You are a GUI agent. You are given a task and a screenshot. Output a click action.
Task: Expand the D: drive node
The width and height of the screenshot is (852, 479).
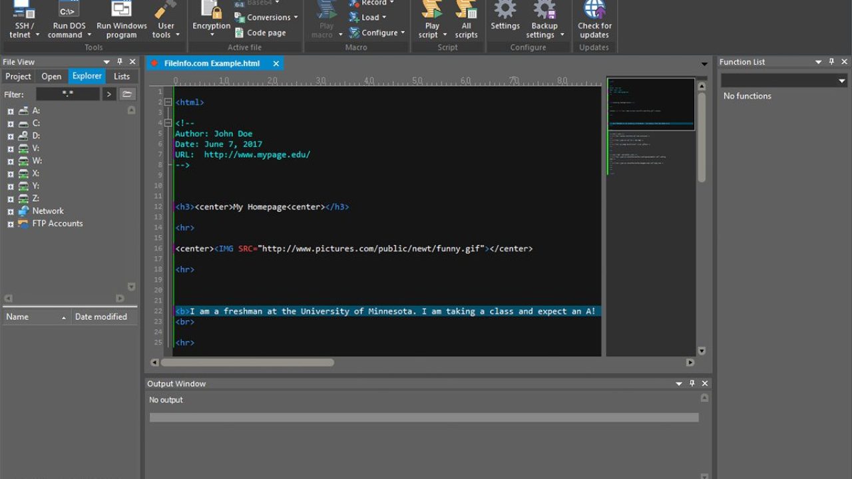11,136
